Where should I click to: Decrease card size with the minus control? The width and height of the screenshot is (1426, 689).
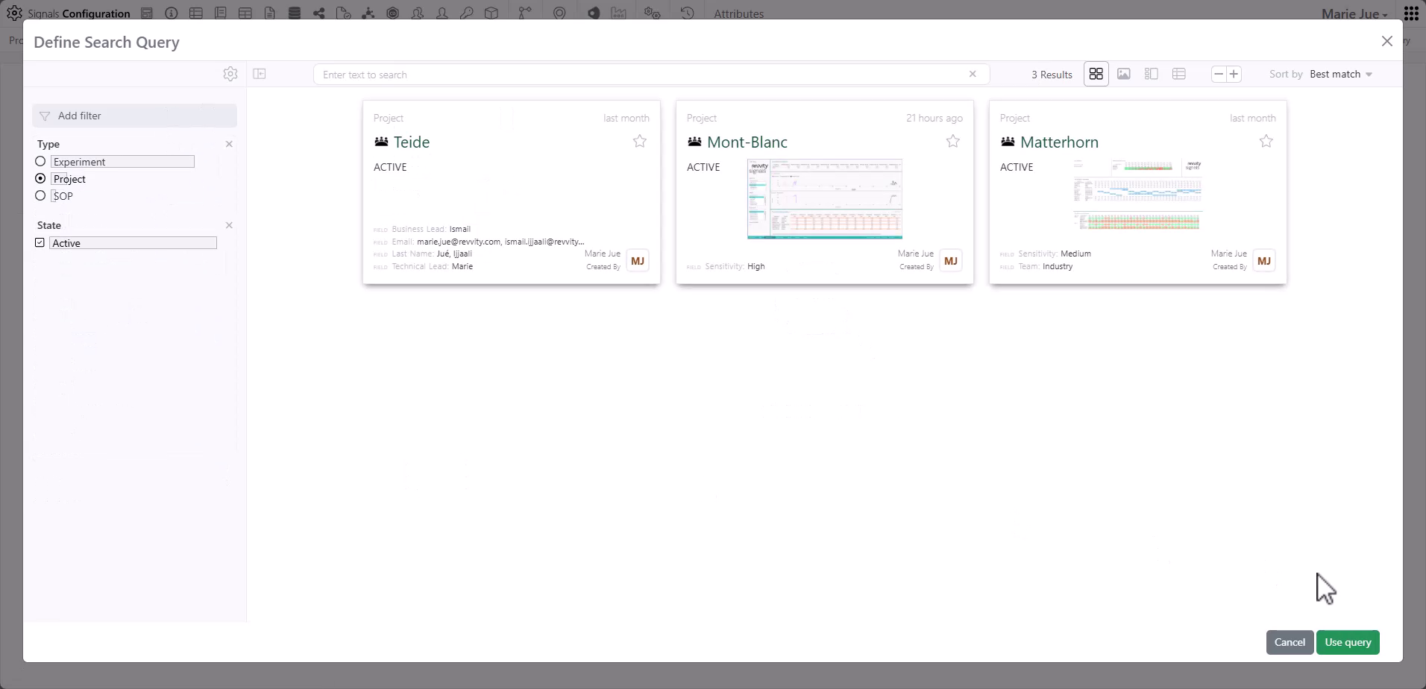point(1217,74)
